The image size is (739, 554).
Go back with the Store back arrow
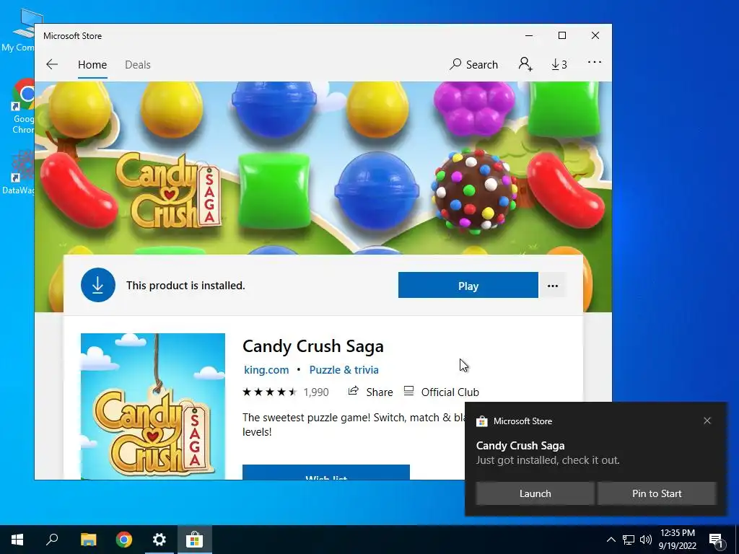click(x=52, y=64)
